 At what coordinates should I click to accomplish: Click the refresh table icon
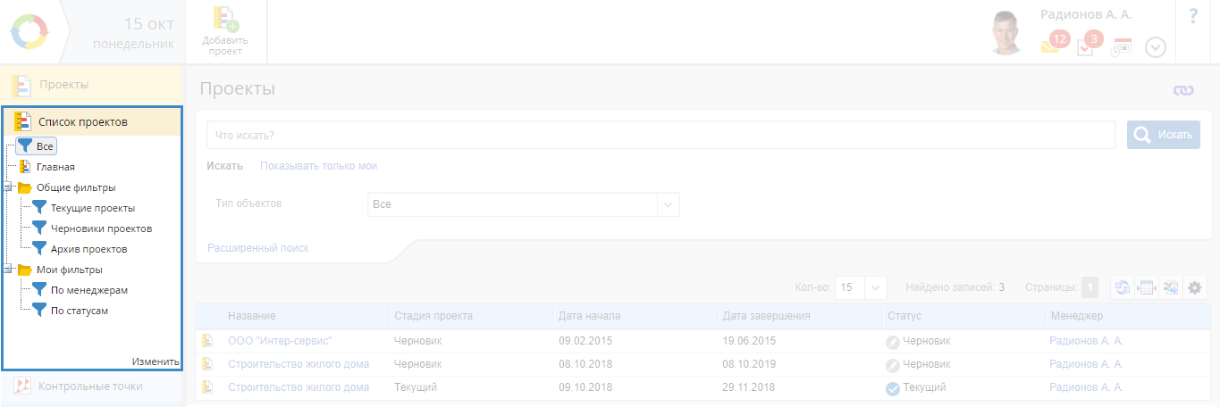pyautogui.click(x=1122, y=287)
